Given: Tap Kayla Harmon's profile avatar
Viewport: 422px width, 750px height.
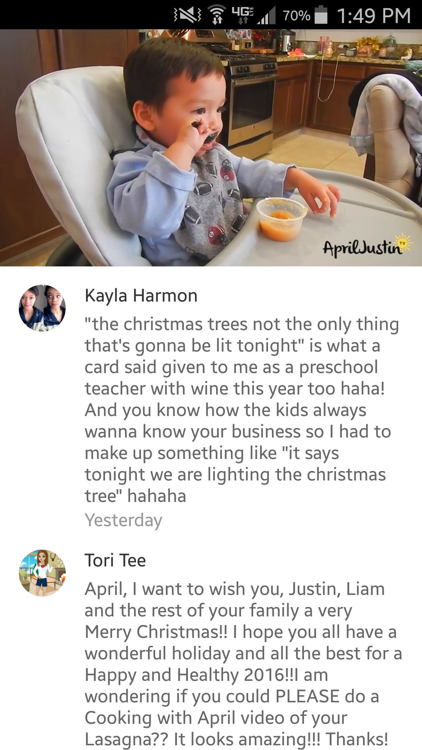Looking at the screenshot, I should point(42,308).
